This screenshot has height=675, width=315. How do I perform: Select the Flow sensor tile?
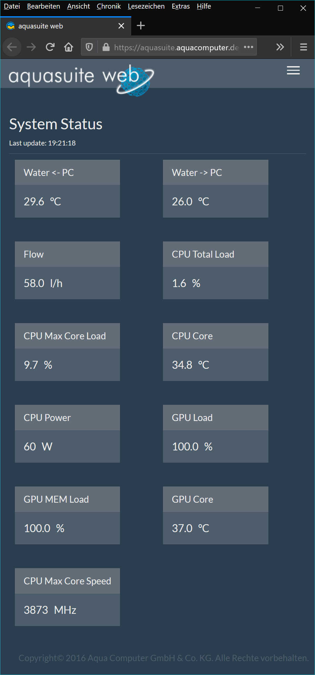[x=67, y=270]
